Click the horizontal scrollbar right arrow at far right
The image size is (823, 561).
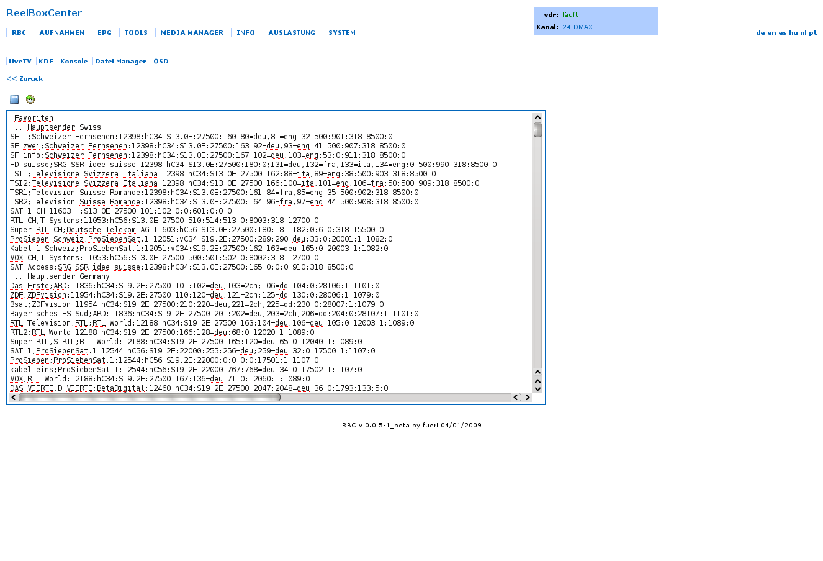pyautogui.click(x=528, y=398)
